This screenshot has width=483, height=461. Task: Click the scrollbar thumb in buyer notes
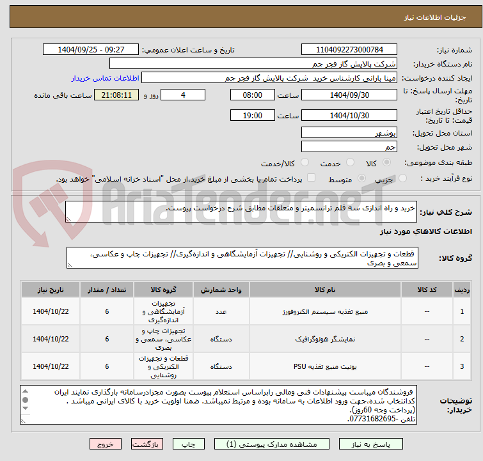coord(25,400)
